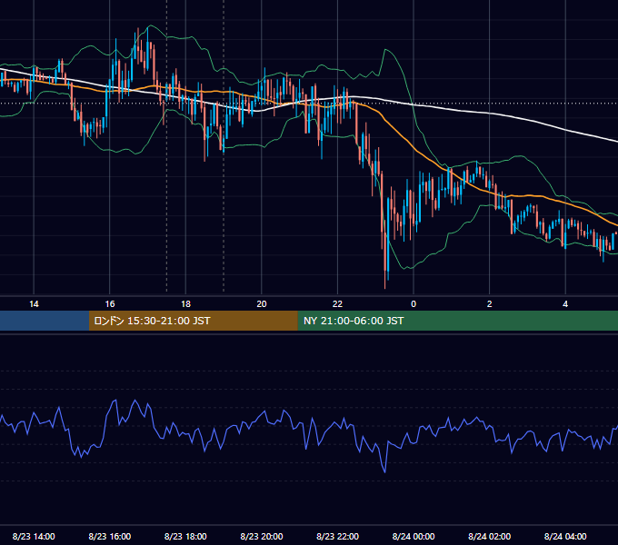Click hour label 14 on chart axis

tap(34, 304)
